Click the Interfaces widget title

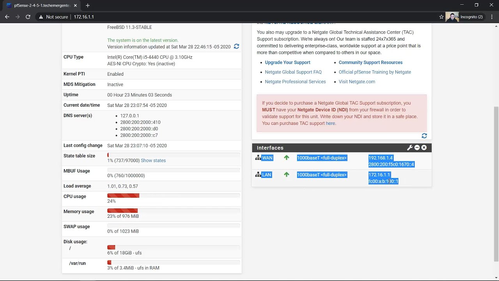tap(270, 148)
